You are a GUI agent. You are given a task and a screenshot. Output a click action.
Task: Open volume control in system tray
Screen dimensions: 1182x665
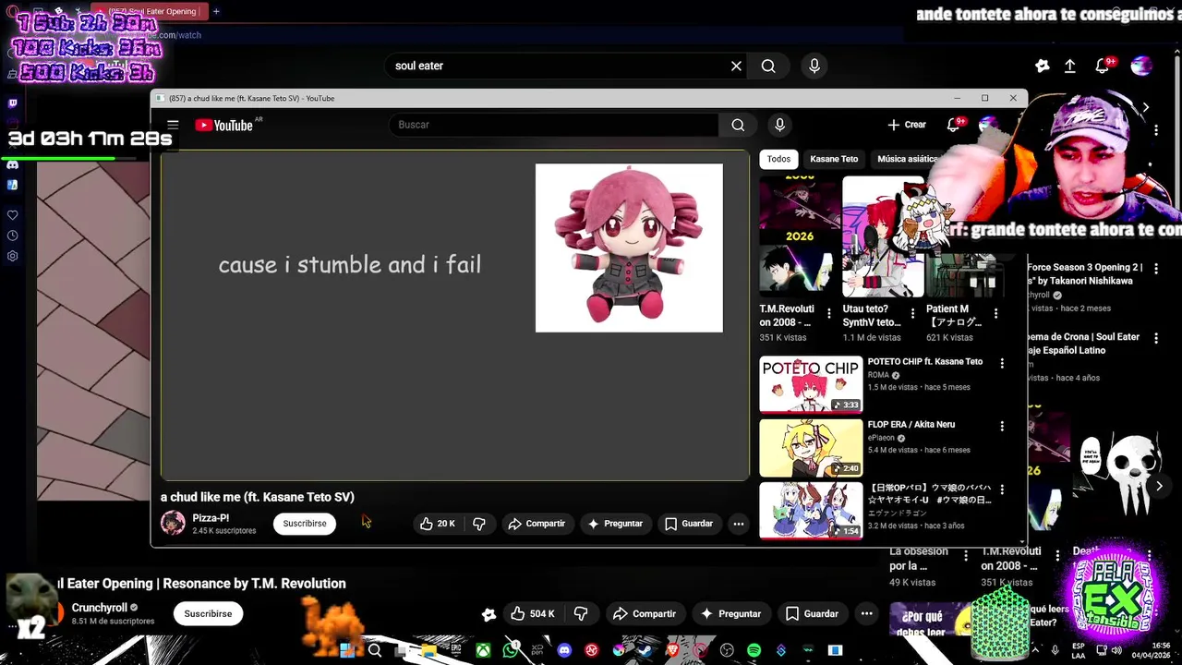[1117, 650]
